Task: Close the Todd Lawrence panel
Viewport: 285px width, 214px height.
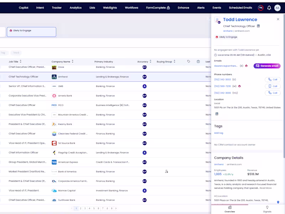Action: [278, 19]
